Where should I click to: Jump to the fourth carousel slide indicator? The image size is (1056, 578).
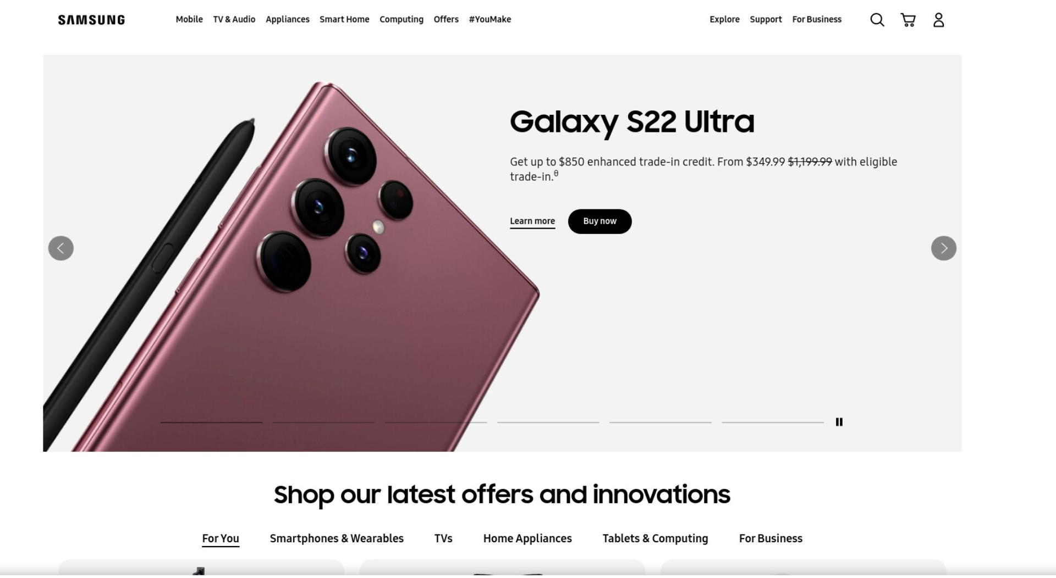tap(548, 422)
